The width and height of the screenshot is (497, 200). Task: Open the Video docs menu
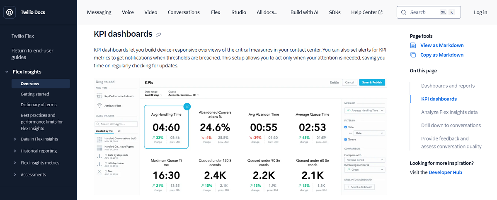[151, 12]
